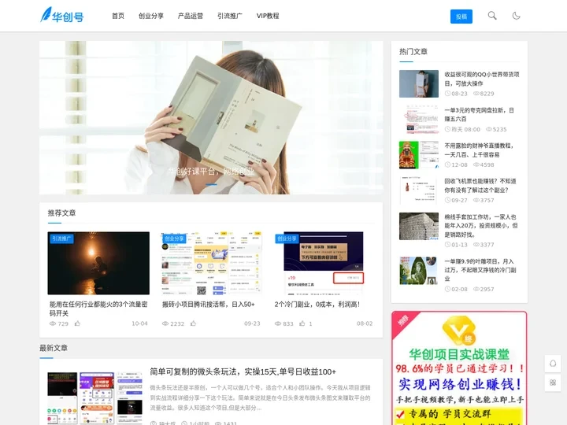The width and height of the screenshot is (567, 425).
Task: Click the 推荐文章 heading
Action: [x=61, y=213]
